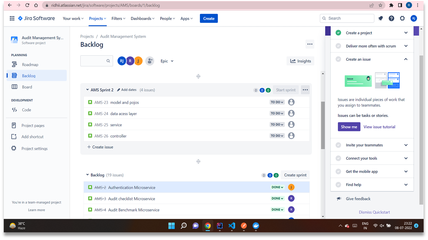Open the Code section under Development
Viewport: 428px width, 240px height.
(27, 110)
